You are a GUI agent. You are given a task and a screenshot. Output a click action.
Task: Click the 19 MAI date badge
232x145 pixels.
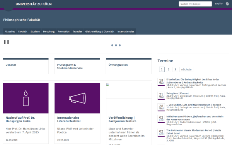click(161, 82)
